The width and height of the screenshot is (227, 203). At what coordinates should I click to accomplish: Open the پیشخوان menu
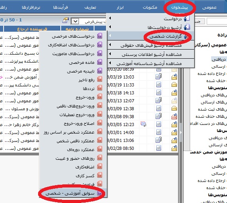[x=179, y=8]
